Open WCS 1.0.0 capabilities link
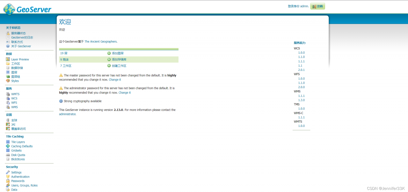 coord(302,53)
